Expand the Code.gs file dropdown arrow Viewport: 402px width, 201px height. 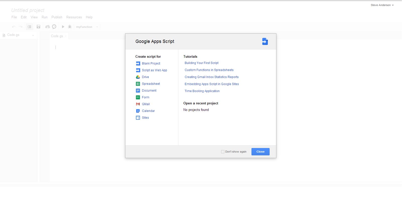[x=33, y=35]
